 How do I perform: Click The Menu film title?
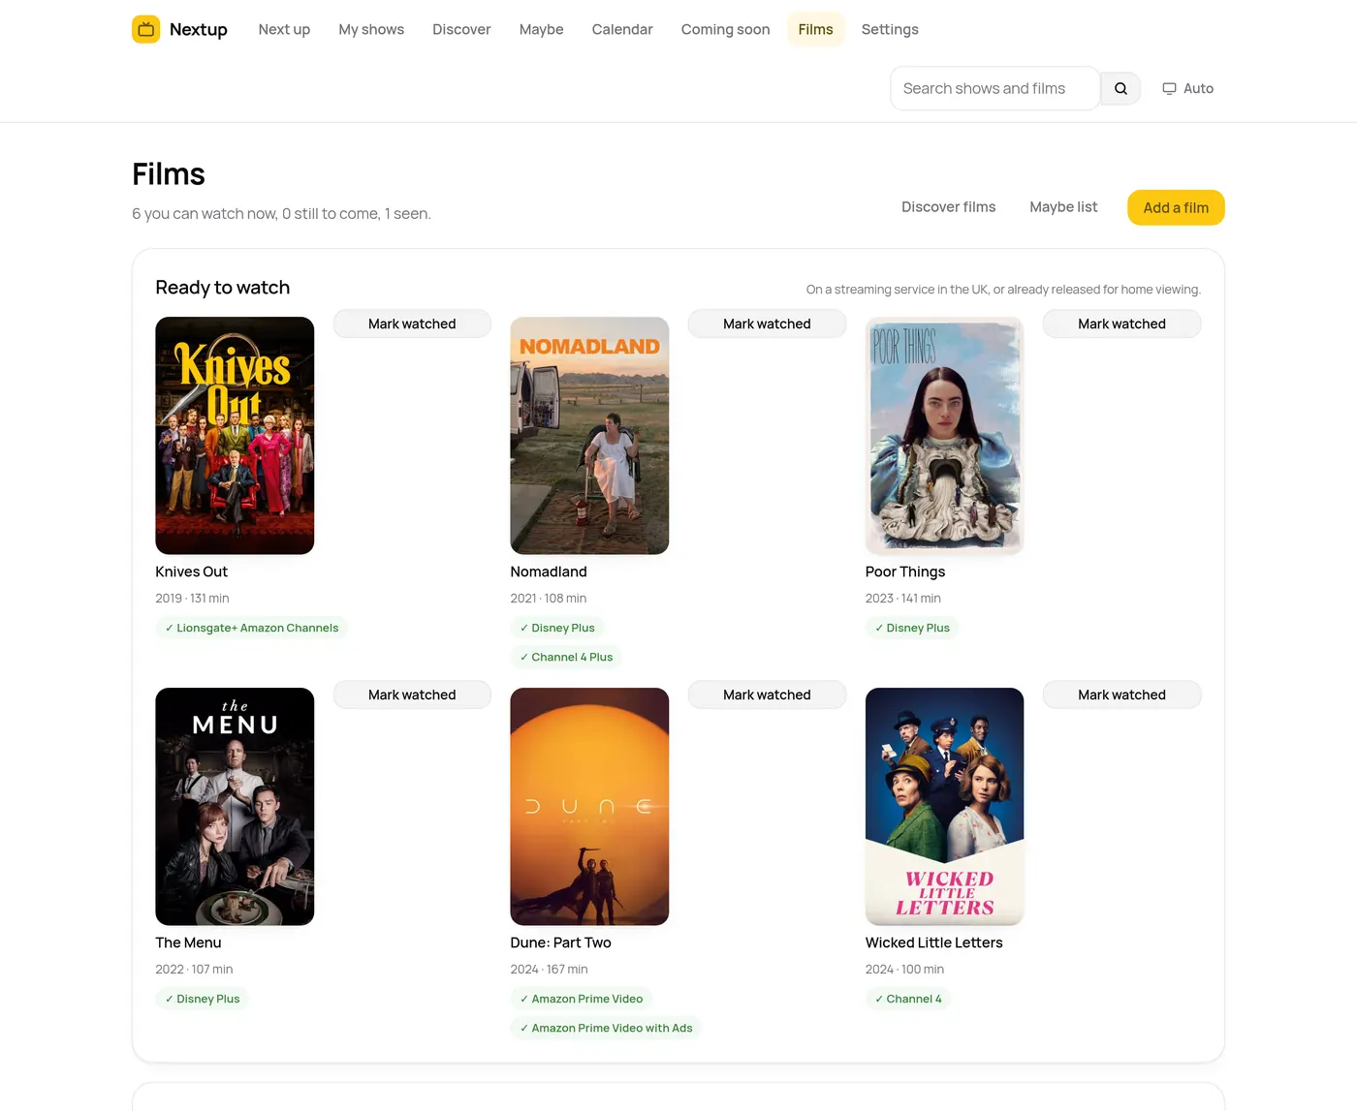click(x=188, y=942)
